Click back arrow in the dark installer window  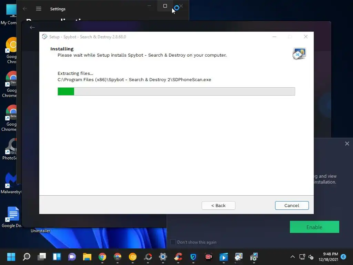tap(32, 28)
